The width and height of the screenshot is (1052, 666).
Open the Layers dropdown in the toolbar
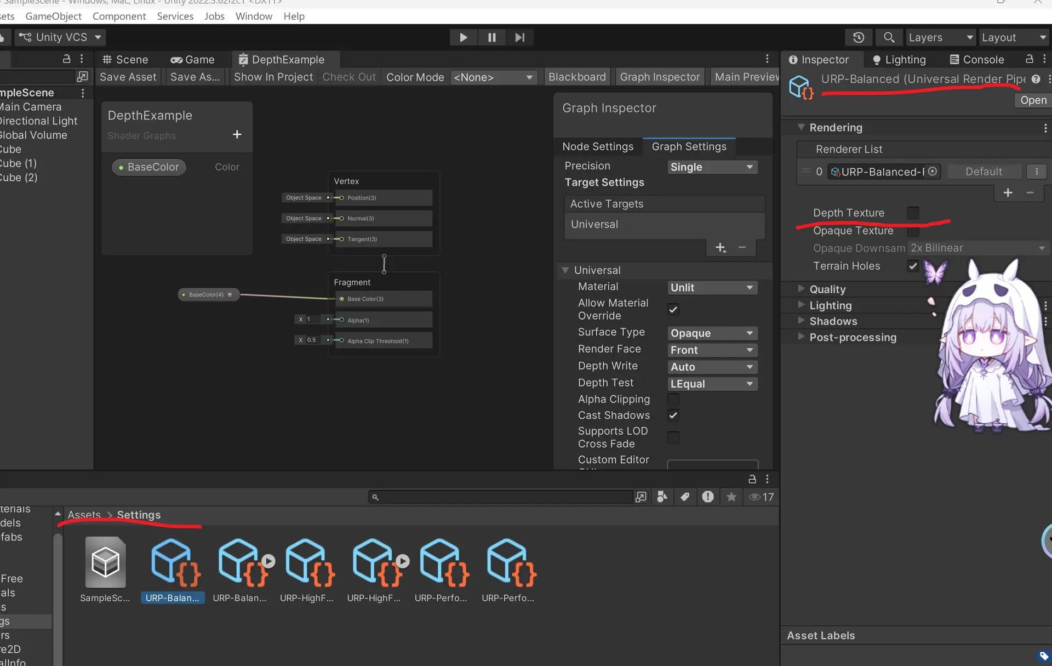click(x=941, y=37)
